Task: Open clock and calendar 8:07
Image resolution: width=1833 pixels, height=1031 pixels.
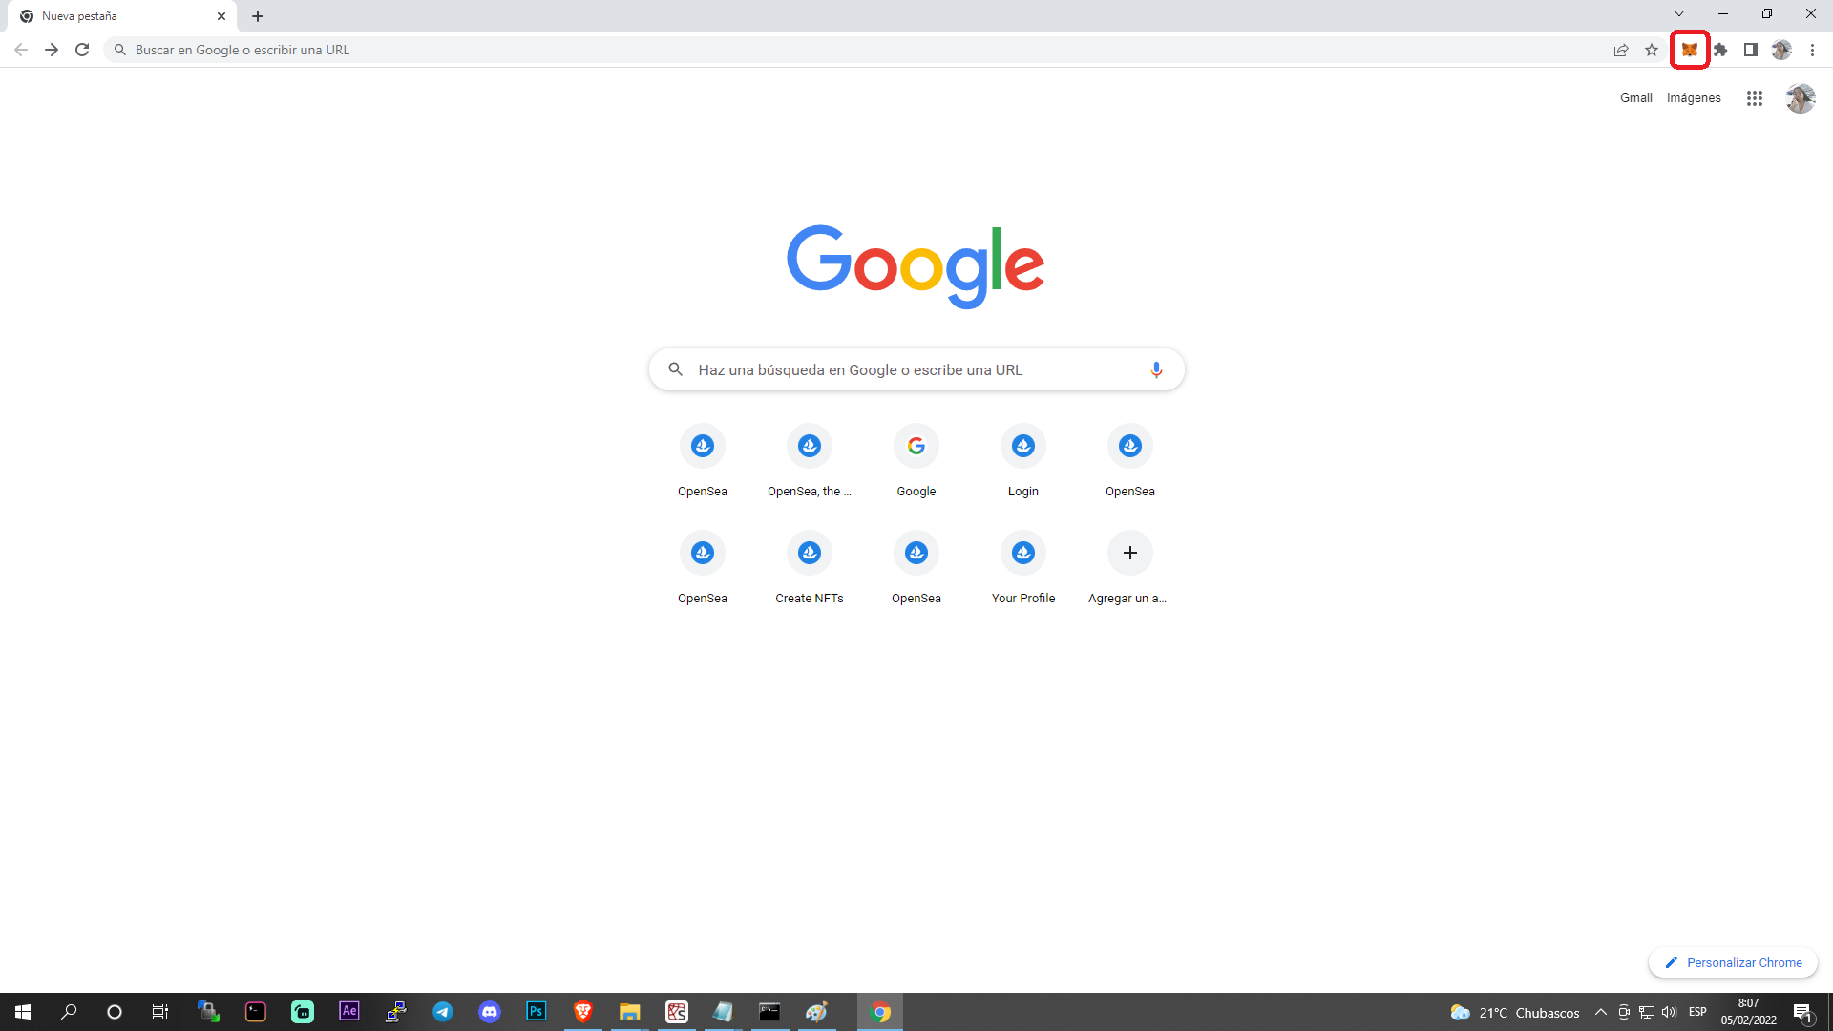Action: click(1748, 1012)
